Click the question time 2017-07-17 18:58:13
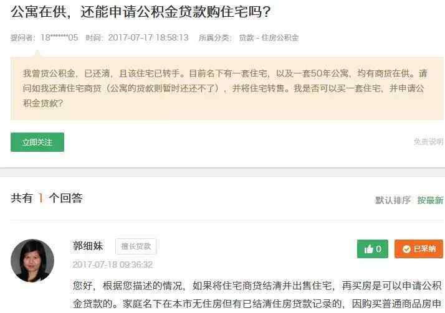The height and width of the screenshot is (313, 445). click(148, 37)
